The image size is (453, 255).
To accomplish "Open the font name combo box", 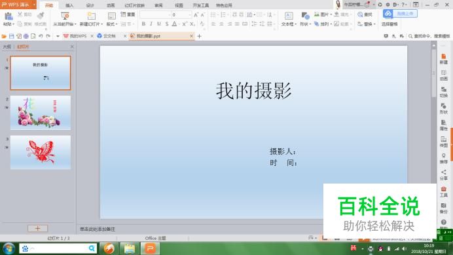I will pos(155,15).
